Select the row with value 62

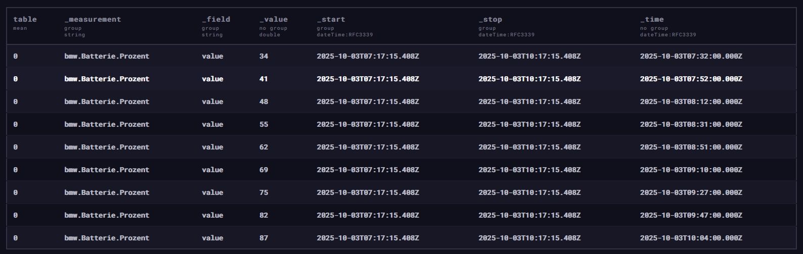pyautogui.click(x=263, y=147)
